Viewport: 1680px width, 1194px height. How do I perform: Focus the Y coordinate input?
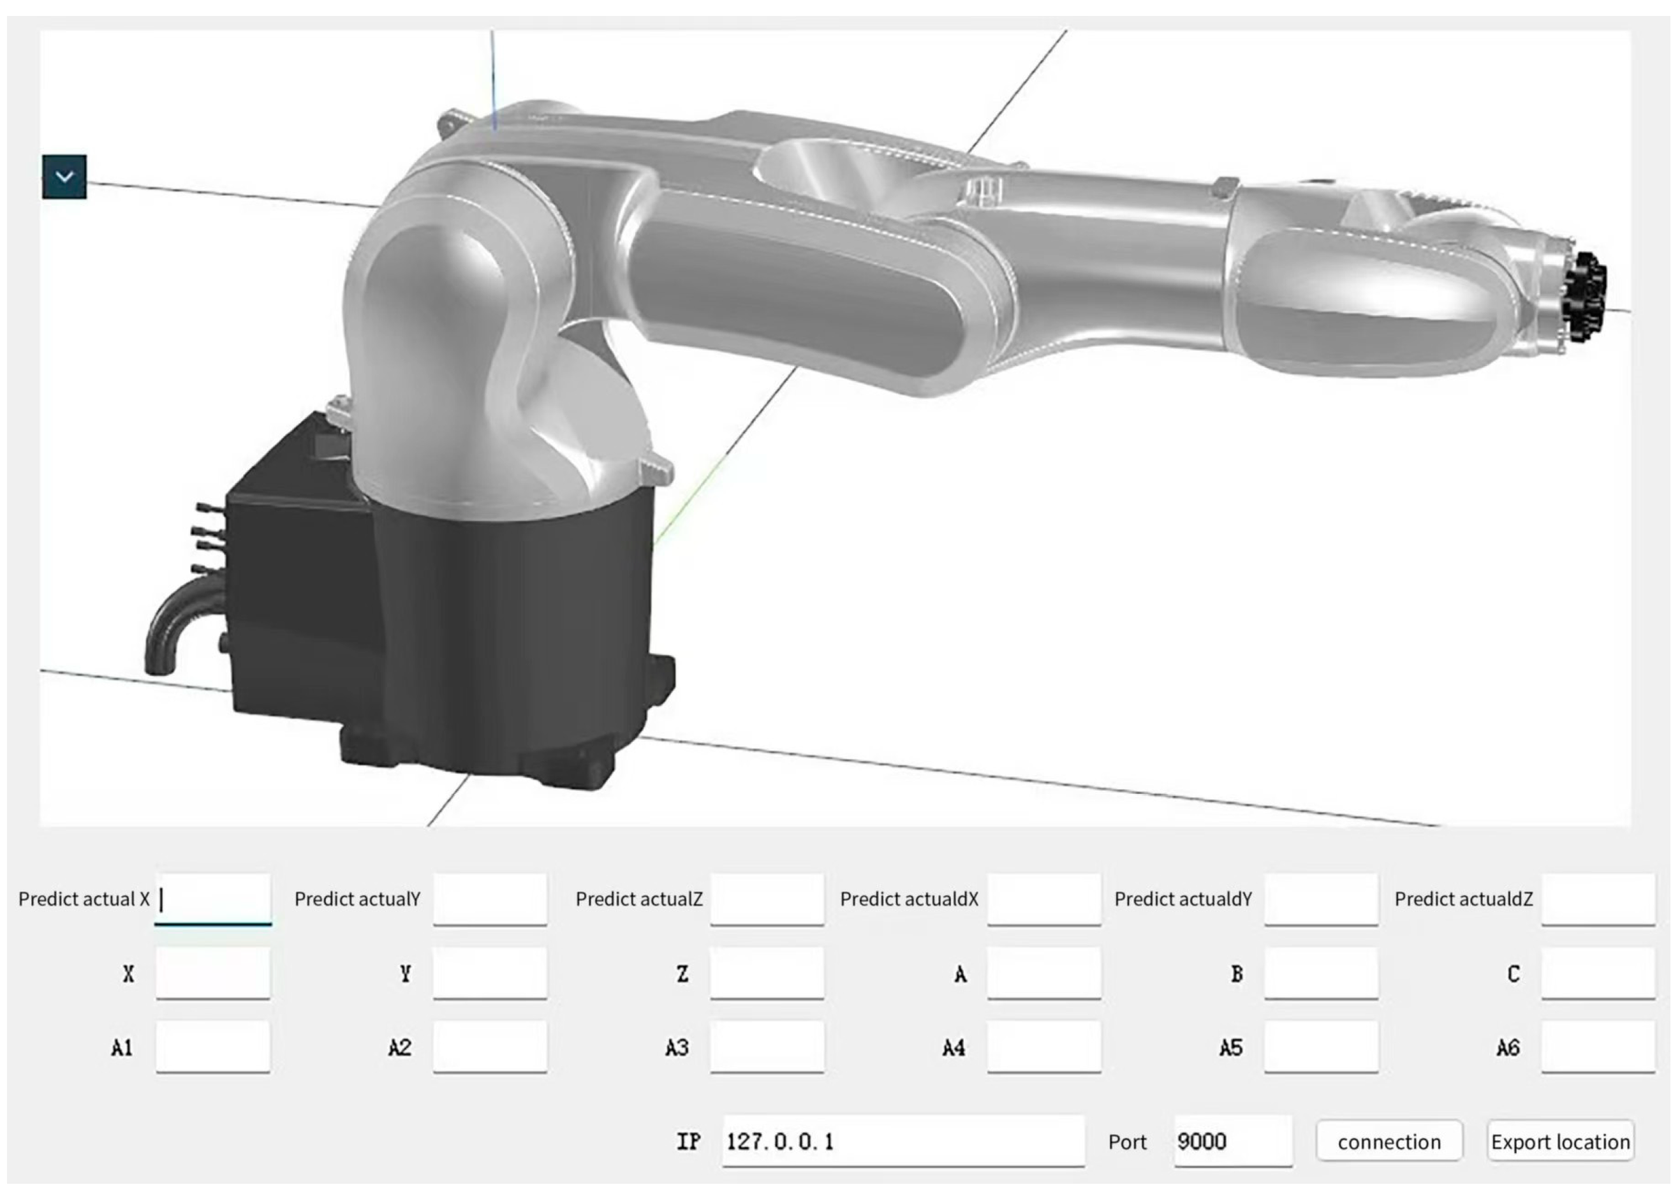490,973
